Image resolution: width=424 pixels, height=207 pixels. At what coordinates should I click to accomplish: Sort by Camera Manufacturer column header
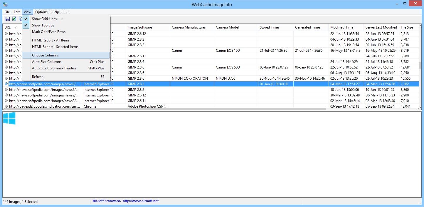192,27
